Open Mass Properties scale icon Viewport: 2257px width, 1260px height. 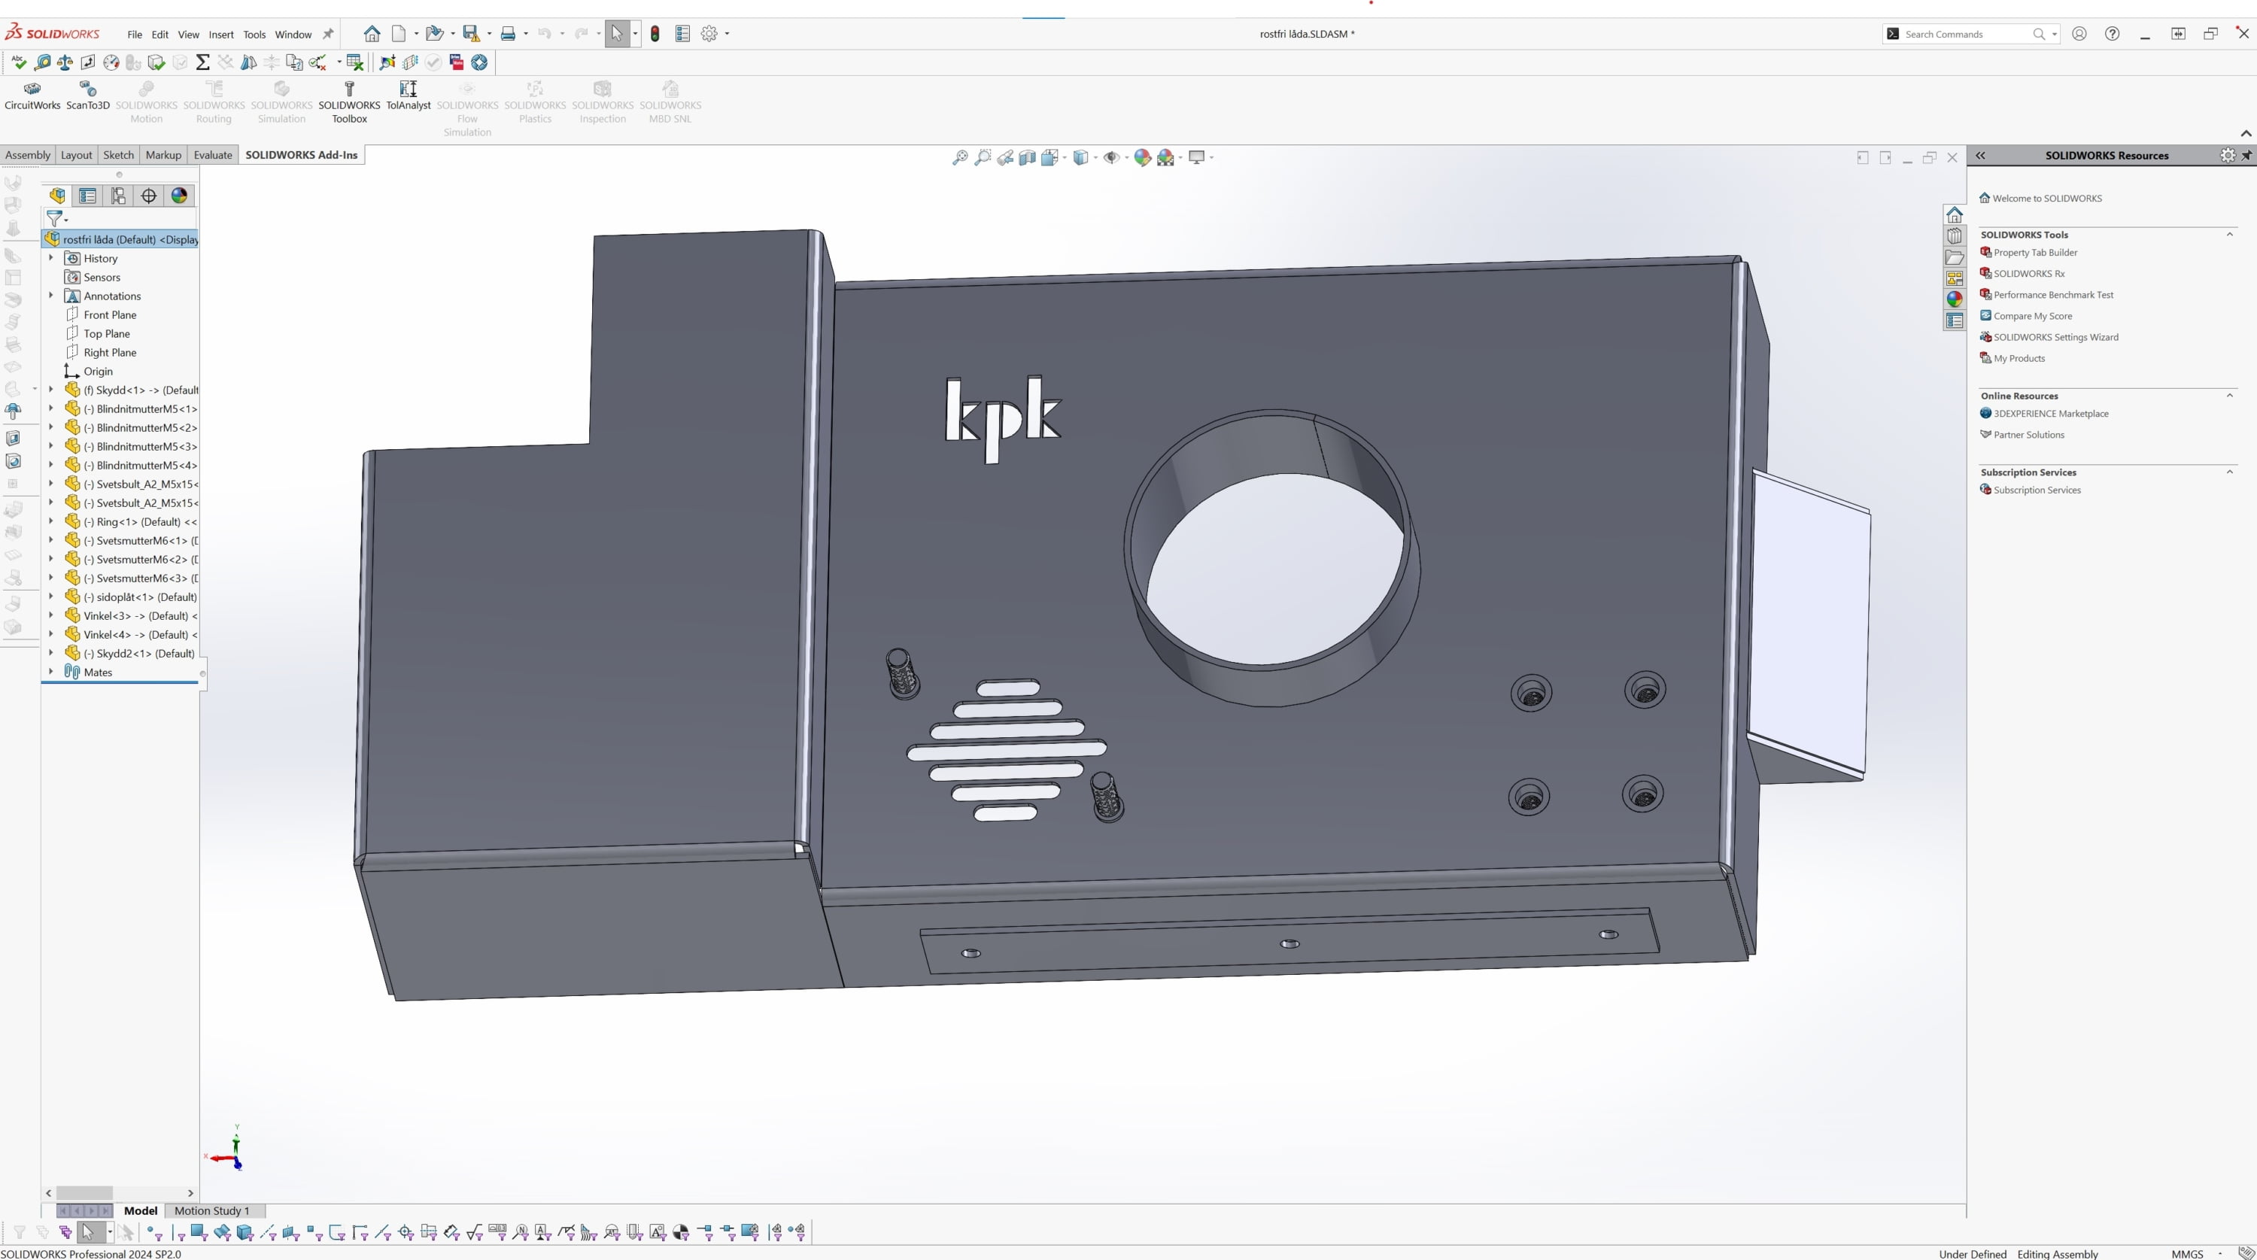65,62
